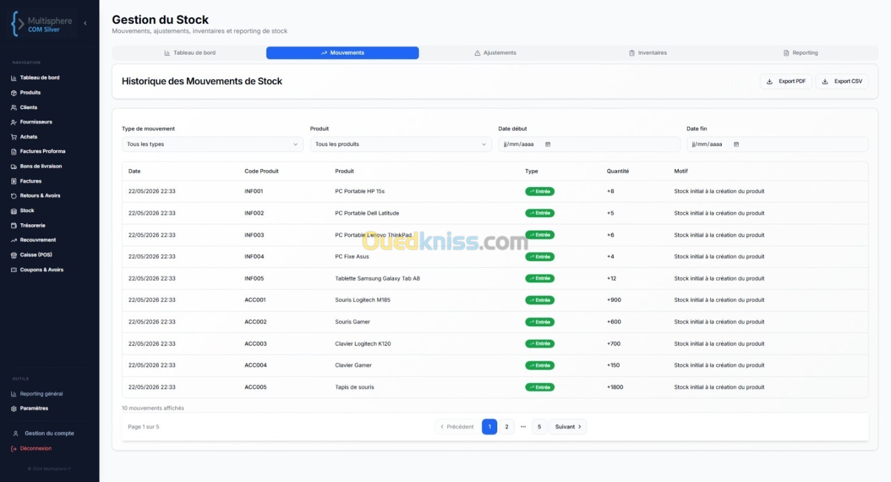891x482 pixels.
Task: Open the Reporting tab
Action: pos(801,53)
